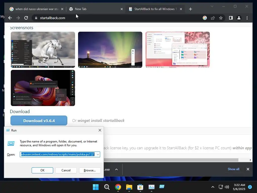Open the notification badge showing 2
The width and height of the screenshot is (257, 193).
point(250,187)
